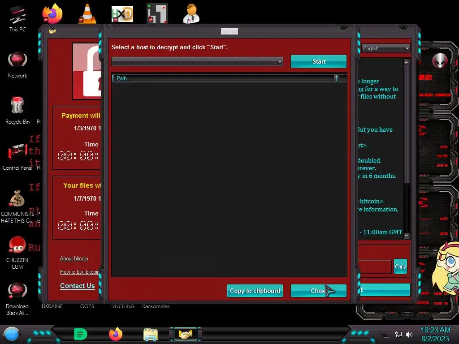Click the OOPS desktop item label

[x=87, y=306]
